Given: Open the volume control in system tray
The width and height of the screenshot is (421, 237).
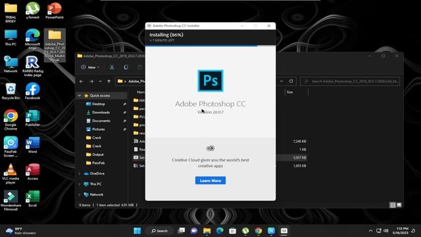Looking at the screenshot, I should [386, 231].
